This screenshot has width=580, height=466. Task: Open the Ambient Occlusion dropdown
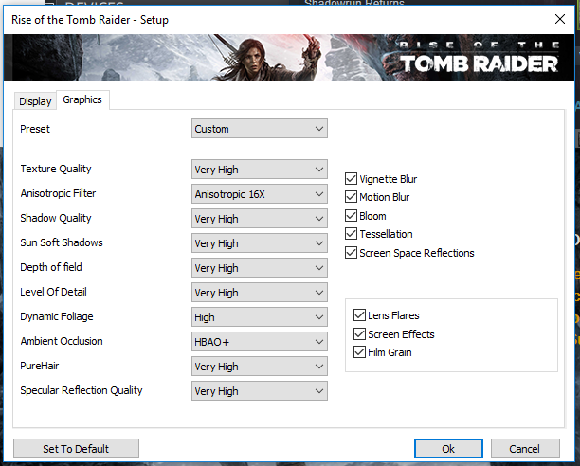point(259,342)
